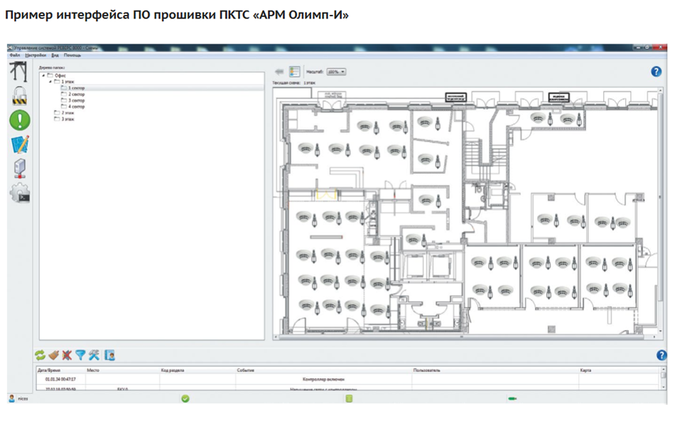
Task: Open the Файл menu
Action: [14, 55]
